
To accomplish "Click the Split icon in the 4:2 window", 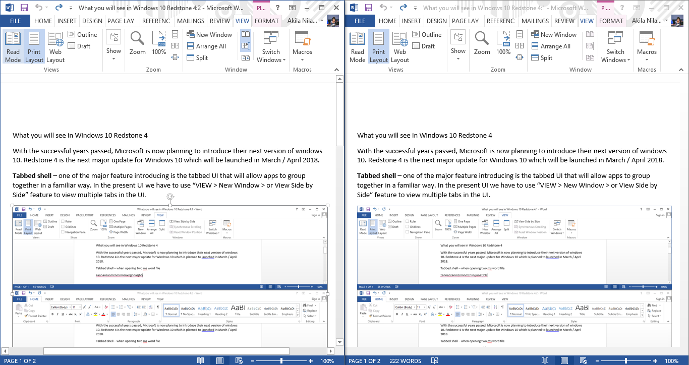I will point(191,58).
